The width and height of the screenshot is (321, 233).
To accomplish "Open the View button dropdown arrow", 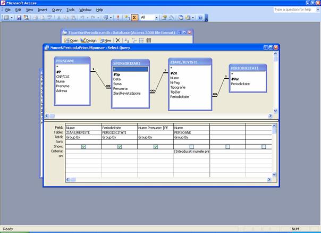I will click(x=11, y=18).
